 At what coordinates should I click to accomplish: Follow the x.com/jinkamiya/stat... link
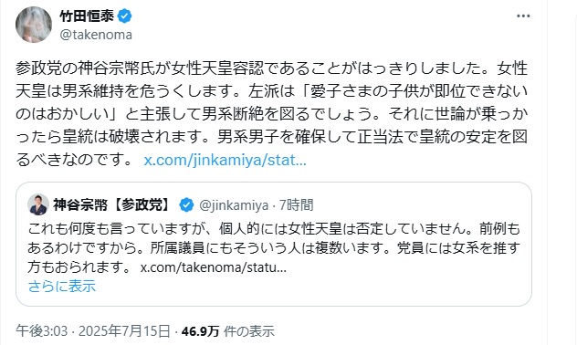pos(225,160)
